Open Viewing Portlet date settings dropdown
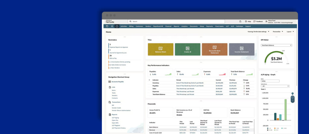 (x=258, y=31)
